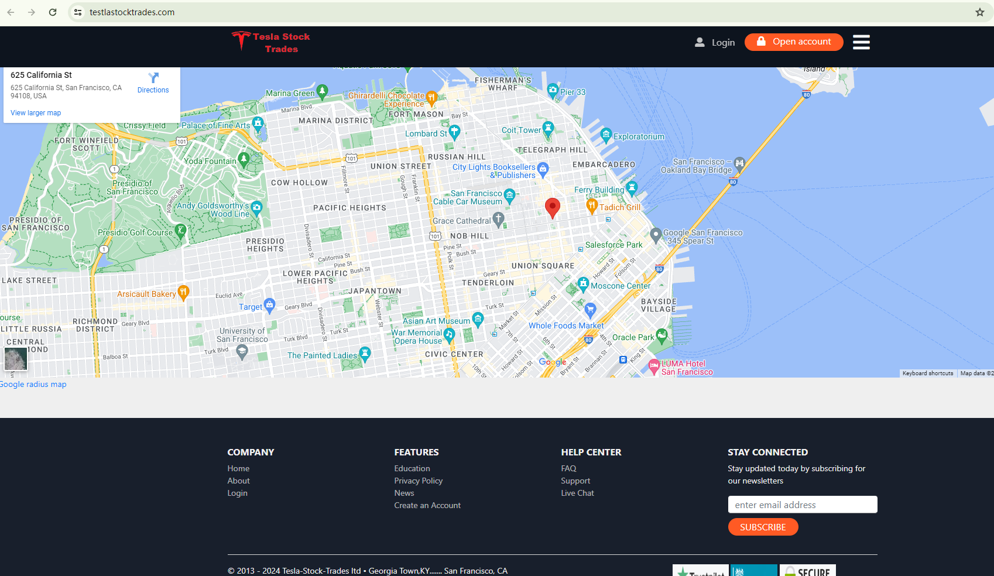Viewport: 994px width, 576px height.
Task: Open the hamburger navigation menu
Action: 861,42
